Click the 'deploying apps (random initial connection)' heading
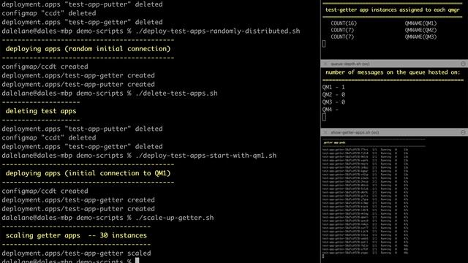The height and width of the screenshot is (263, 468). pos(88,49)
